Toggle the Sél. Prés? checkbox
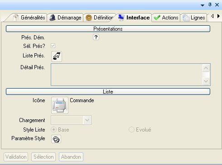This screenshot has height=165, width=222. click(x=53, y=46)
